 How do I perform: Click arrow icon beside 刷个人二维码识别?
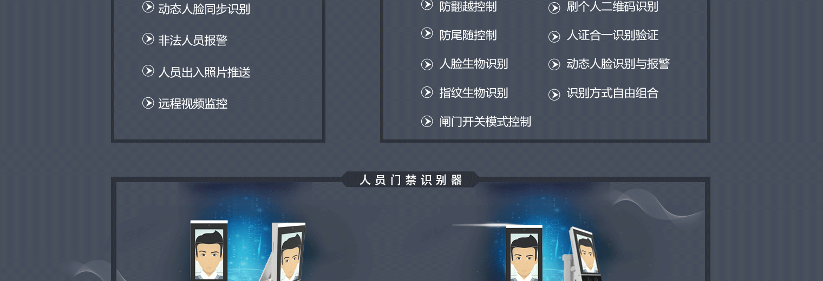554,8
